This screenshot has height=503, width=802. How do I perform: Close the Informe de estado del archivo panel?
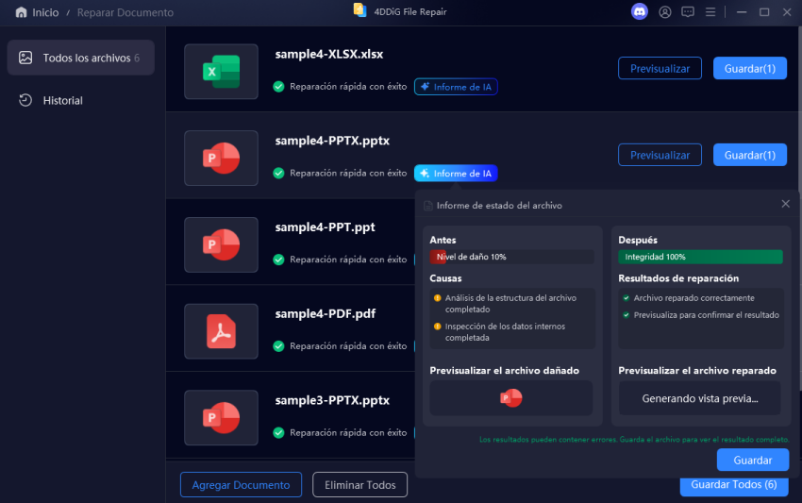(786, 204)
